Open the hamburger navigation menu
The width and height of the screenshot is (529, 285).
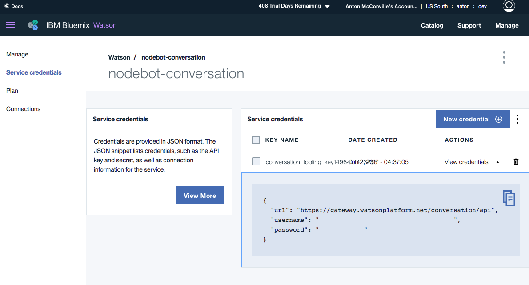click(x=11, y=25)
